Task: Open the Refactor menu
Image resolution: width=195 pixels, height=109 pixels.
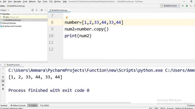Action: coord(32,2)
